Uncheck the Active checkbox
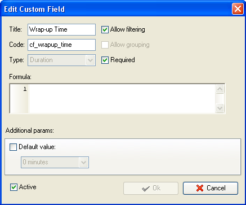246x205 pixels. pyautogui.click(x=14, y=187)
